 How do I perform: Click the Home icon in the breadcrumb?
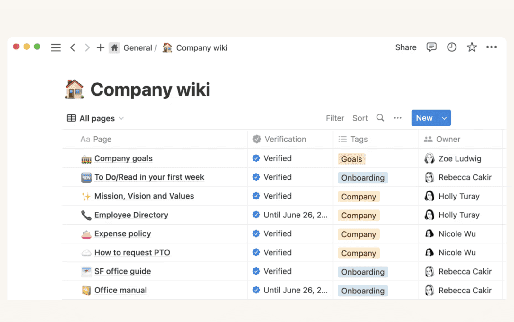tap(114, 47)
